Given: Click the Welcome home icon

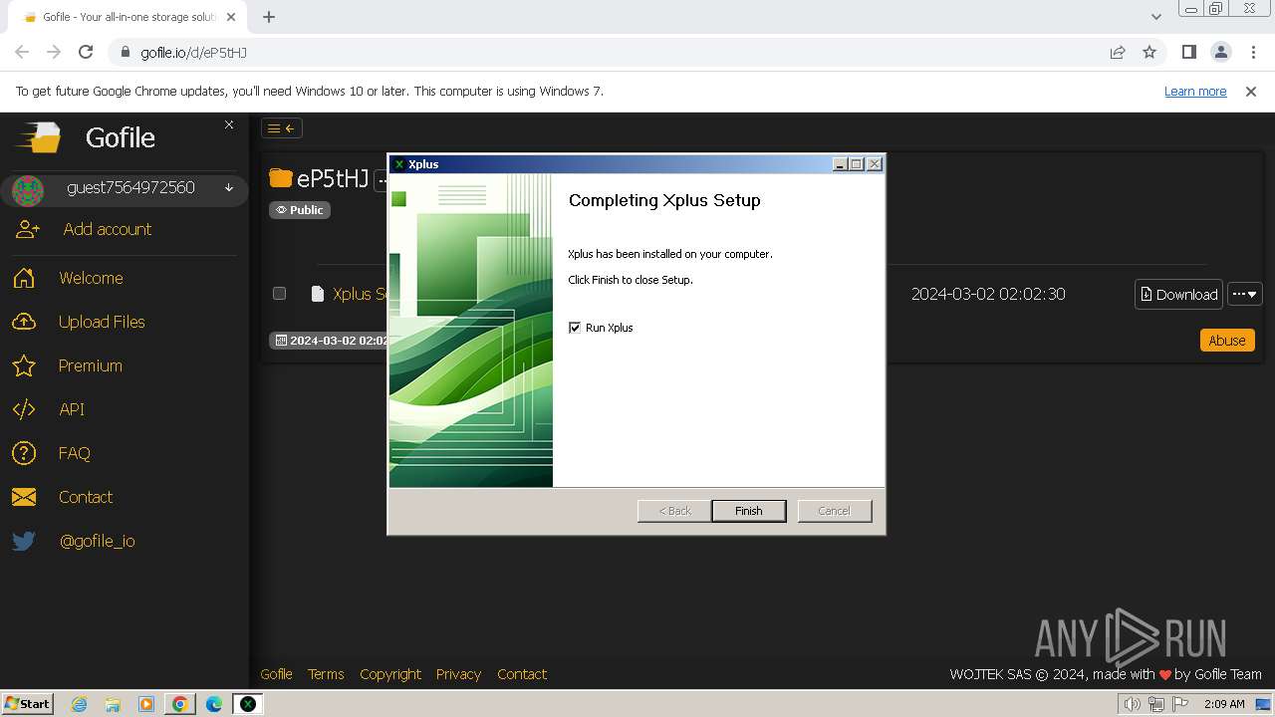Looking at the screenshot, I should tap(24, 278).
